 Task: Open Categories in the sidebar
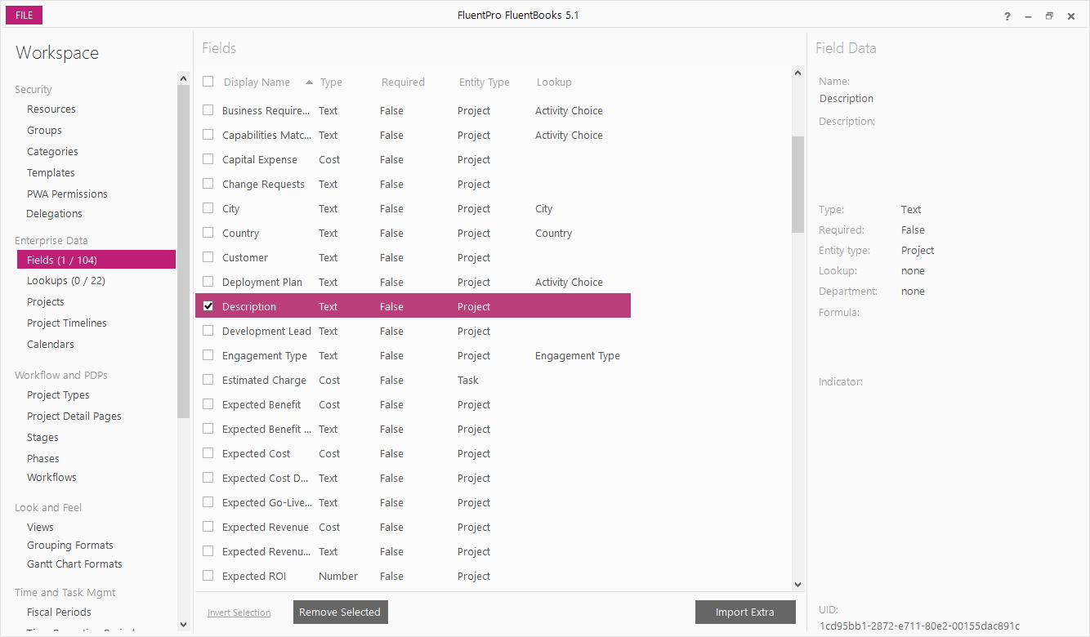[x=52, y=152]
